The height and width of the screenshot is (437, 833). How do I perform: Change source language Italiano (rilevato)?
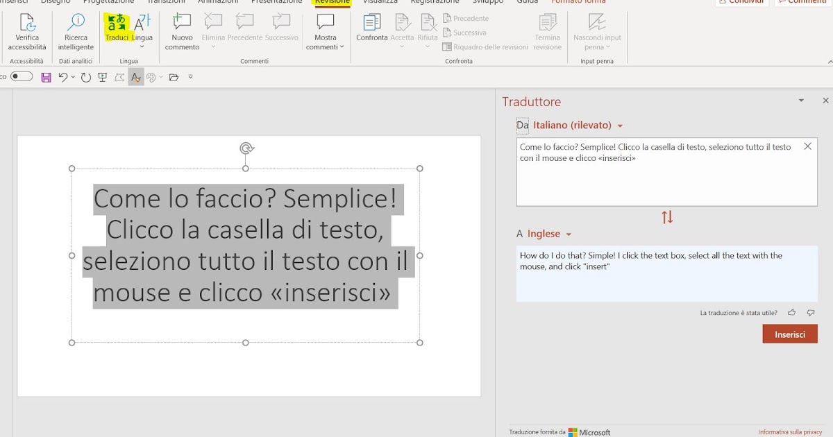(x=578, y=126)
